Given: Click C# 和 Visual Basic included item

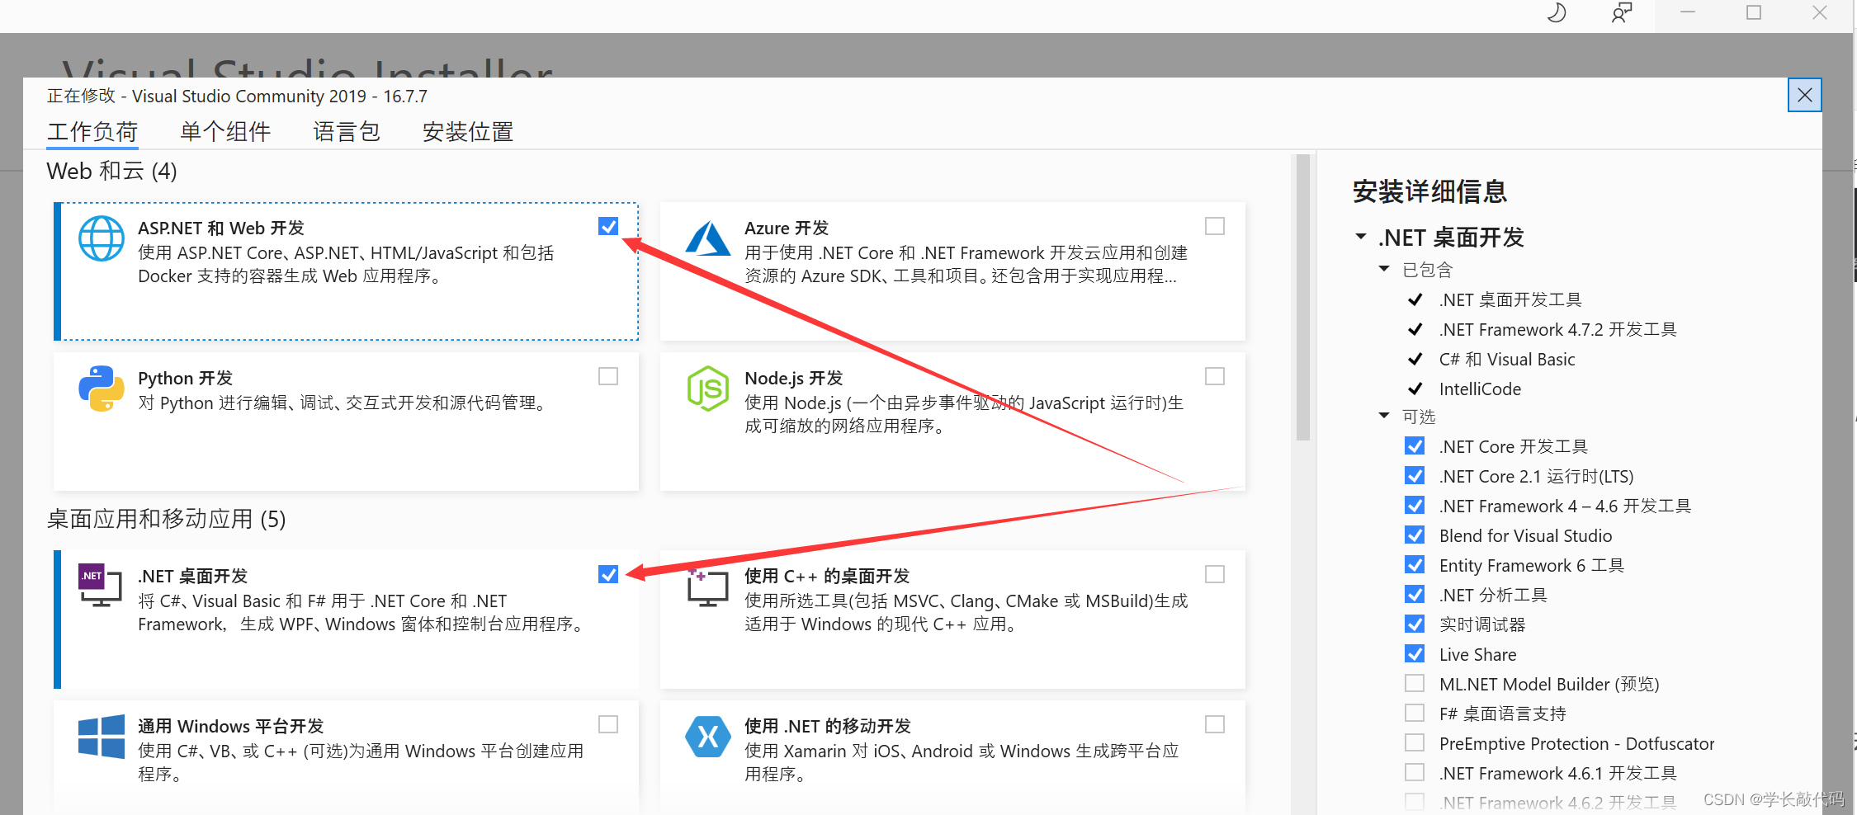Looking at the screenshot, I should [x=1507, y=360].
